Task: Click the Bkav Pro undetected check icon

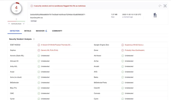Action: point(39,88)
